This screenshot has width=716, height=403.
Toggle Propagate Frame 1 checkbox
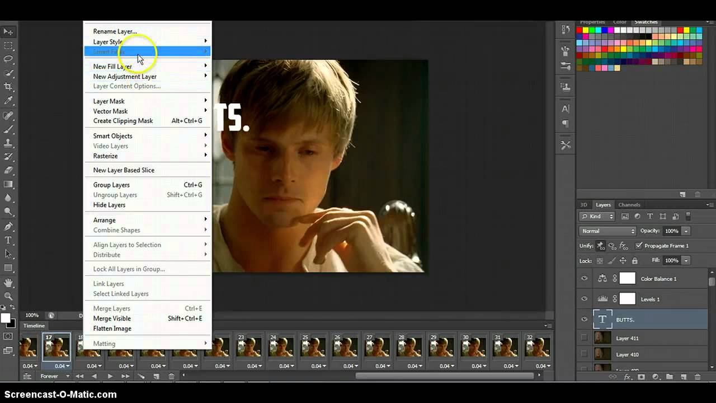point(639,246)
